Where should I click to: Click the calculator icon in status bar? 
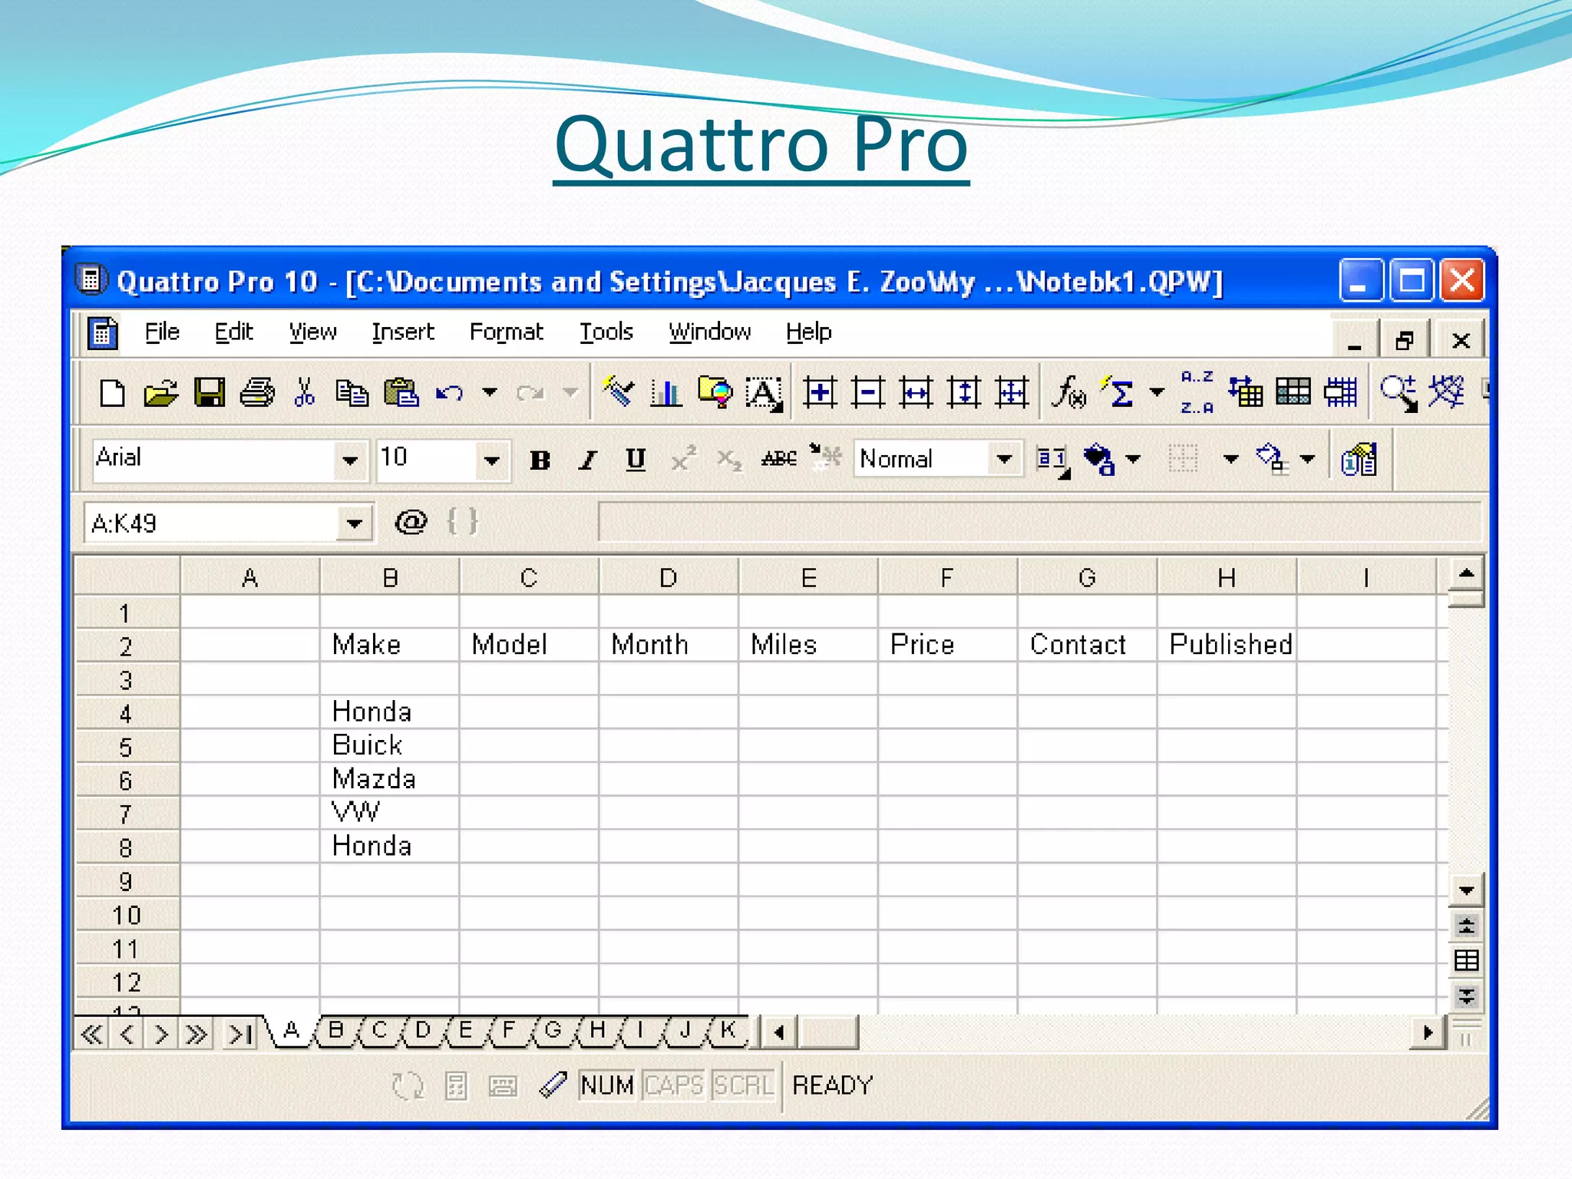click(x=456, y=1086)
